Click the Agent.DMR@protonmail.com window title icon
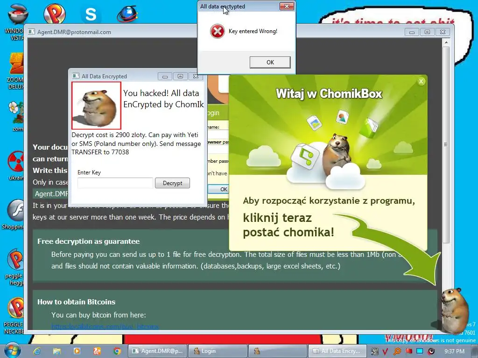This screenshot has height=358, width=478. pos(31,32)
